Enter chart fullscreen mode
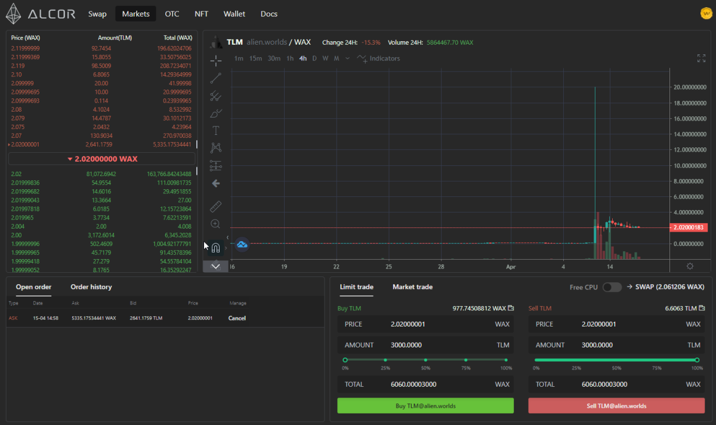 pos(701,58)
